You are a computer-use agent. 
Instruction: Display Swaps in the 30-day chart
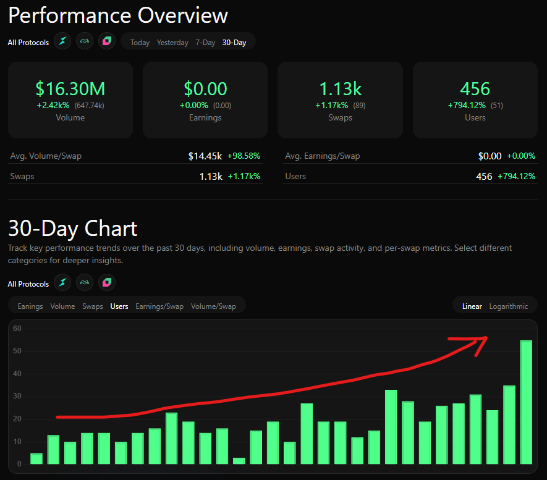(x=93, y=306)
